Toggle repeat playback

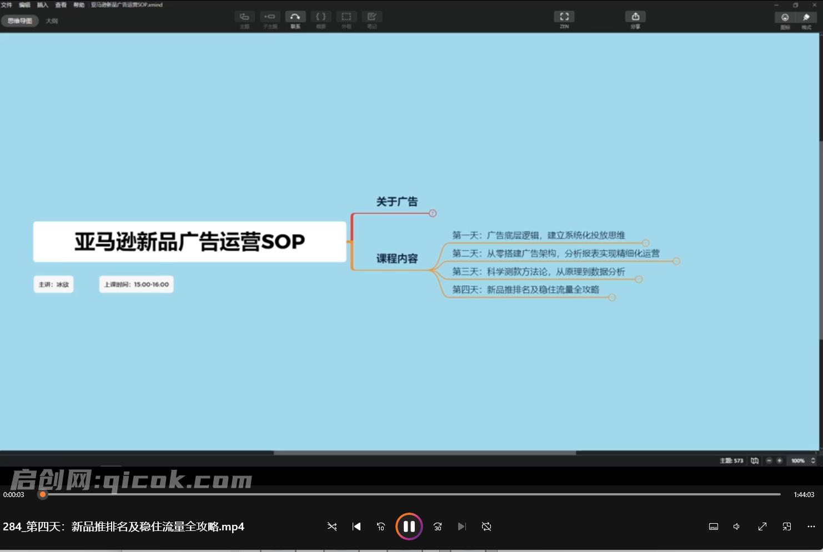tap(486, 526)
